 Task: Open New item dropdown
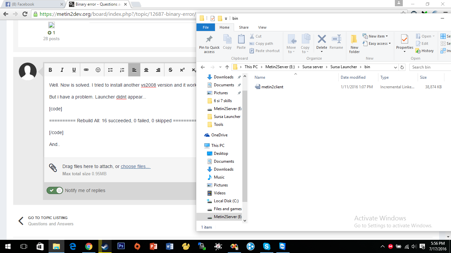pyautogui.click(x=375, y=36)
